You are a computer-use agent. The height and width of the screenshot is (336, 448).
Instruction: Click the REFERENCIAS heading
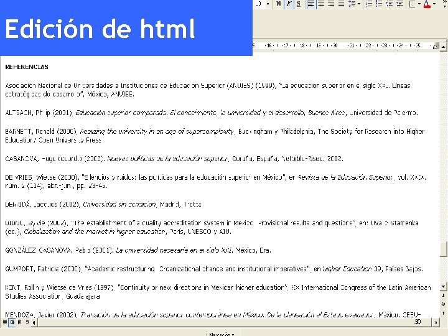point(27,67)
